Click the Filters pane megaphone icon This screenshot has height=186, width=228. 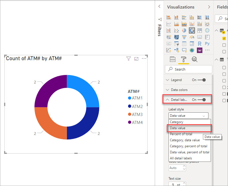(160, 19)
